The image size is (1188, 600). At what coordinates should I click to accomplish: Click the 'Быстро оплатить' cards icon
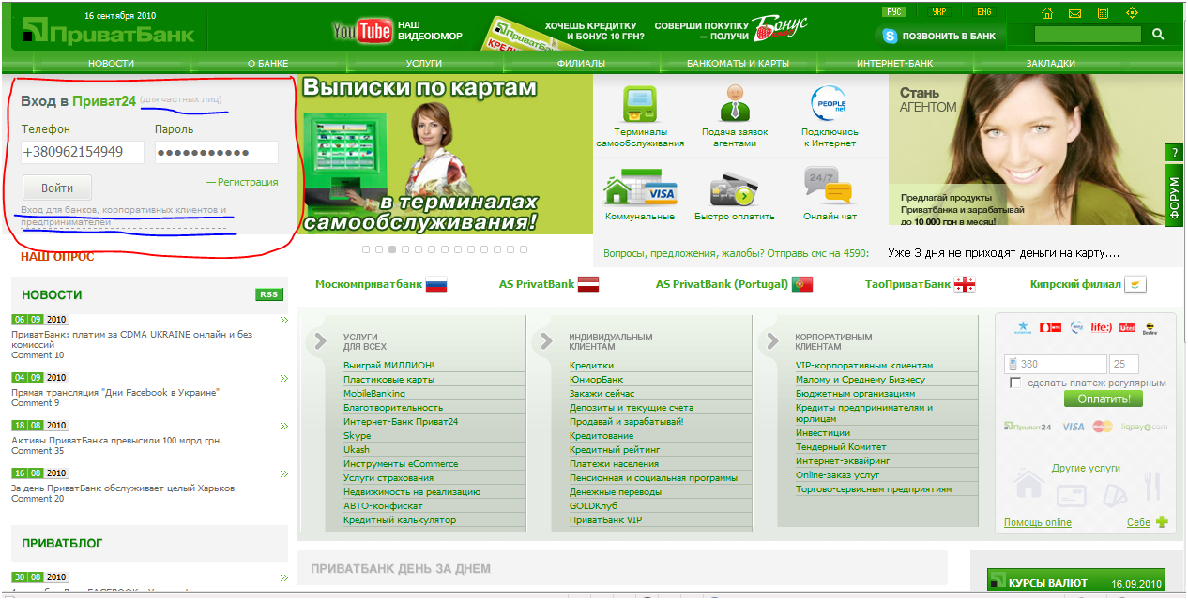tap(733, 189)
